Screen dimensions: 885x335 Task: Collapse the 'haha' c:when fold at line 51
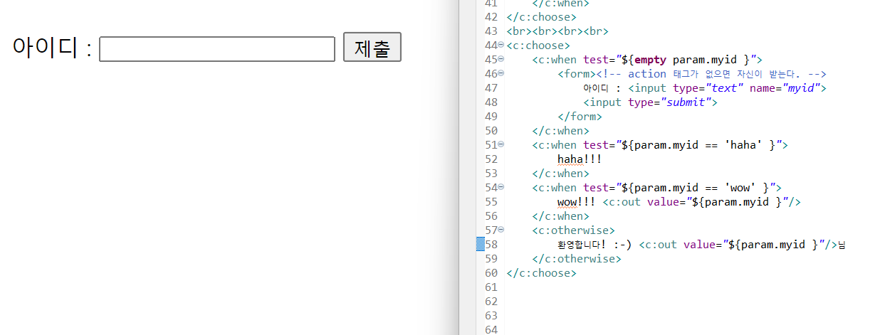pos(501,144)
